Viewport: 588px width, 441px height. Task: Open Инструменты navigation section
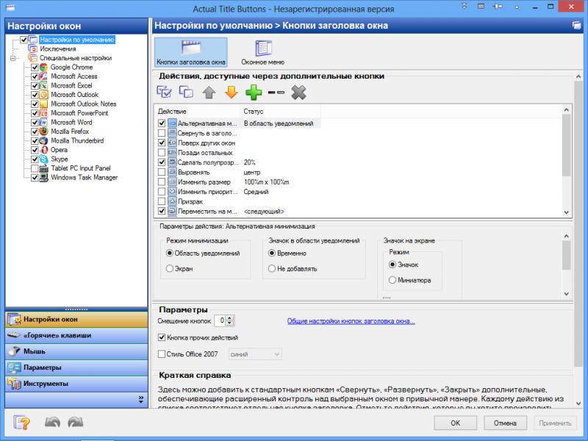76,384
